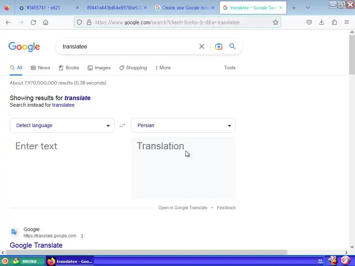Submit search with magnifier icon

coord(233,46)
